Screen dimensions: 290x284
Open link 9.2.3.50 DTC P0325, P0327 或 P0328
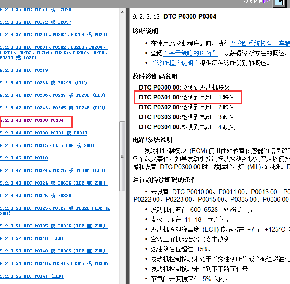(x=55, y=211)
